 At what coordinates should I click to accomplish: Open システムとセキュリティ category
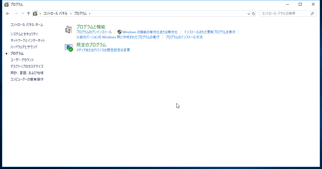24,34
